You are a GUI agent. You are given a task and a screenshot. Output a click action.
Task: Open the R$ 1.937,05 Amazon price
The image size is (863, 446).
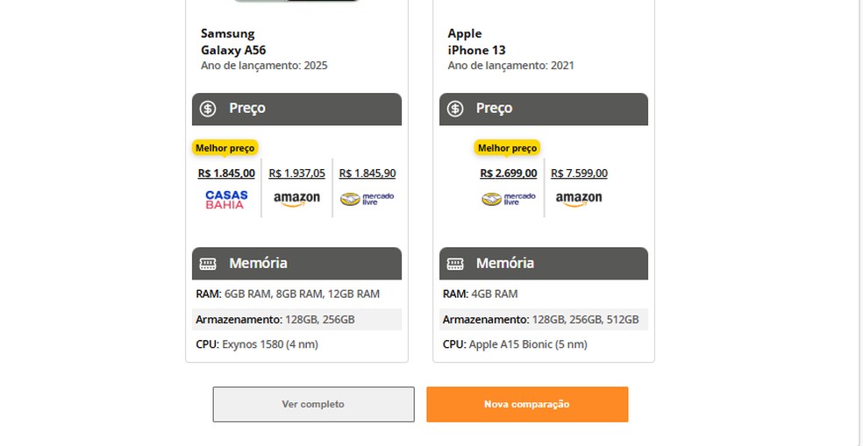[x=296, y=173]
